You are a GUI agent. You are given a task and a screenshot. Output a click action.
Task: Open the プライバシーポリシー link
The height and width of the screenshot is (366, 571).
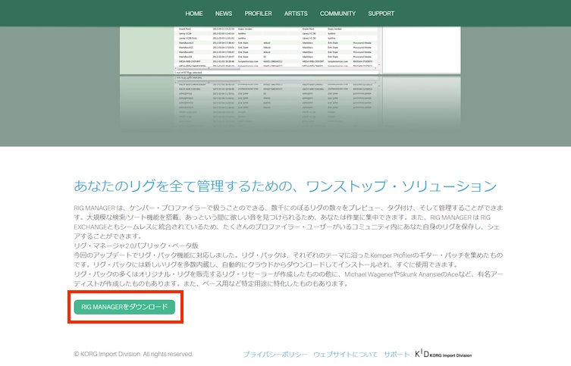(x=275, y=355)
